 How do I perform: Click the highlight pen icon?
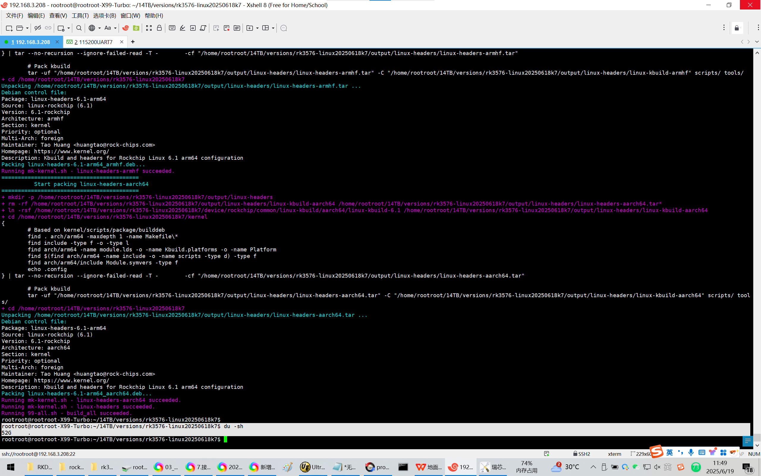(x=183, y=28)
